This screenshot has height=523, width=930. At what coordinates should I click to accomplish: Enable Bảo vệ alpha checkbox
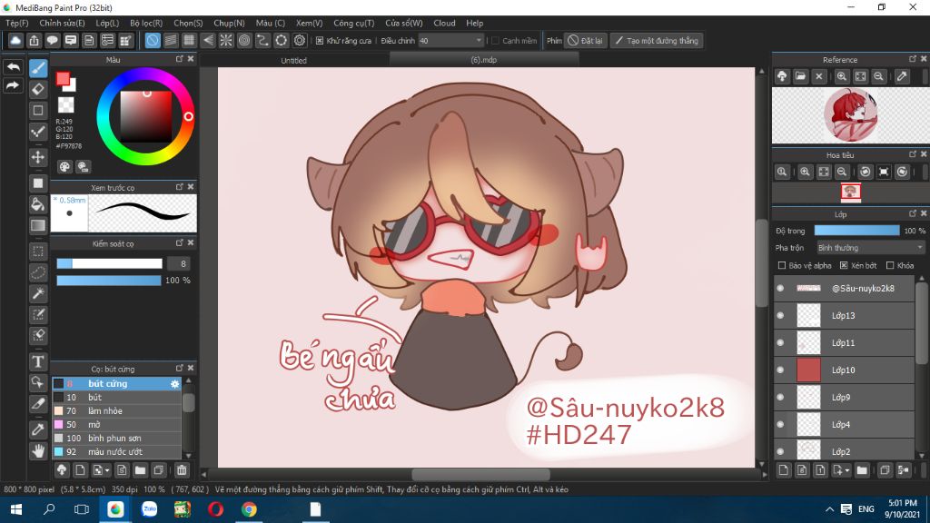(782, 266)
